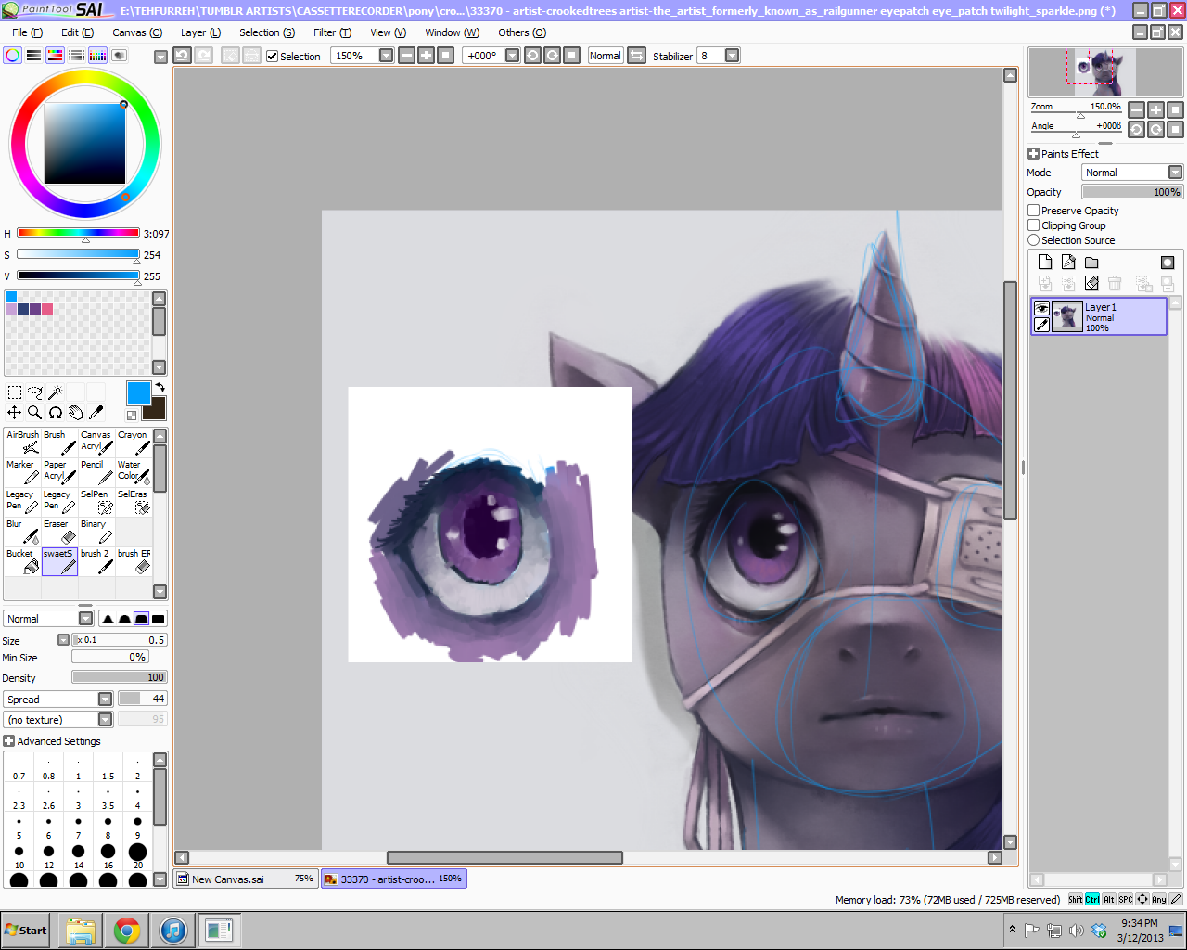Hide Layer1 using its eye icon

tap(1042, 309)
